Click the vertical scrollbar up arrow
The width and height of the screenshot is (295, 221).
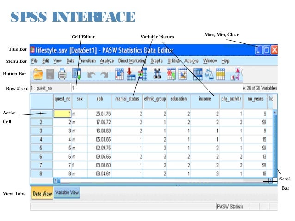[x=275, y=113]
